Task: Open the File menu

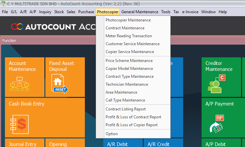Action: click(x=5, y=12)
